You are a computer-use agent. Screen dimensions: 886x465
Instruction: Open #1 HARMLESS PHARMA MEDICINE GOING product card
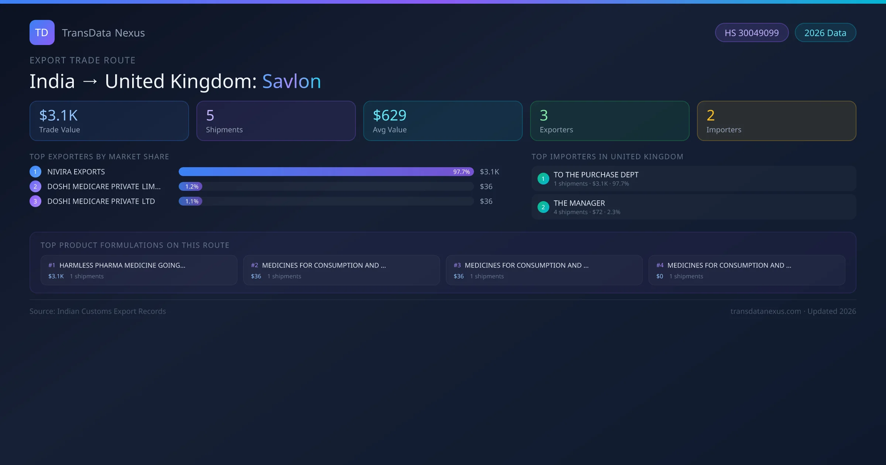pos(138,270)
